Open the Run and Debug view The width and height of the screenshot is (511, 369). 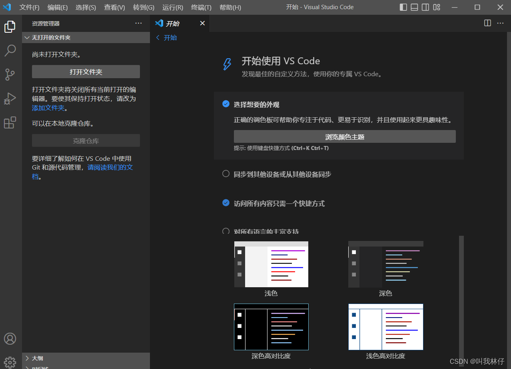pyautogui.click(x=10, y=99)
